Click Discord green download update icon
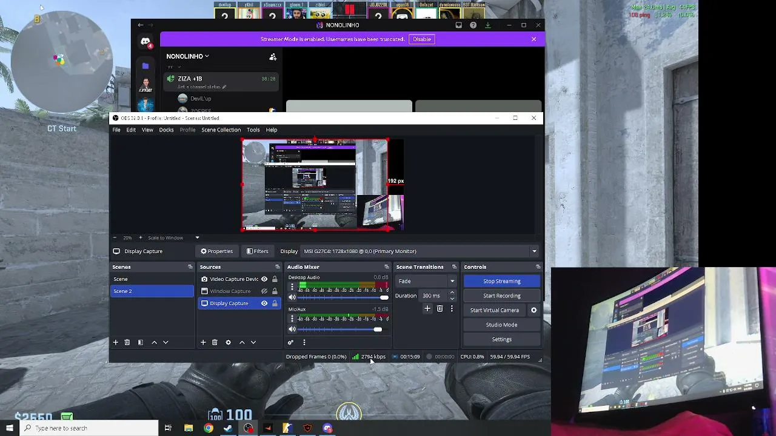776x436 pixels. 487,25
